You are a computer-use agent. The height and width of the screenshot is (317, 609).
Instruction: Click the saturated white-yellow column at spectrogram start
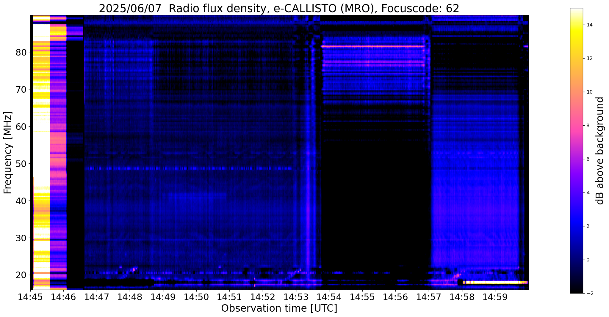tap(41, 152)
